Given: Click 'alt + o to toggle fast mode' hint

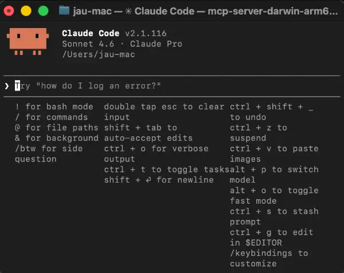Looking at the screenshot, I should click(274, 196).
